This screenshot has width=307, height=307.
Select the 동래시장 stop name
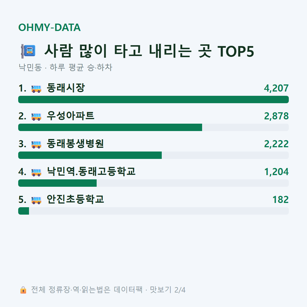pyautogui.click(x=66, y=88)
